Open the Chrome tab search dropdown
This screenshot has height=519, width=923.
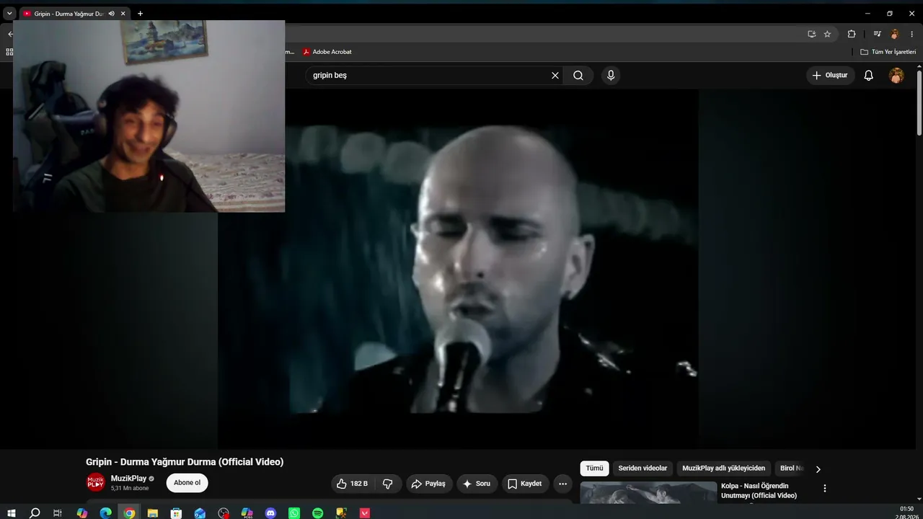pyautogui.click(x=9, y=14)
